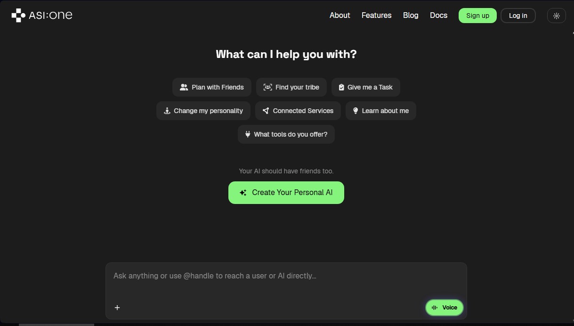Click the ASI:One logo

pyautogui.click(x=42, y=16)
